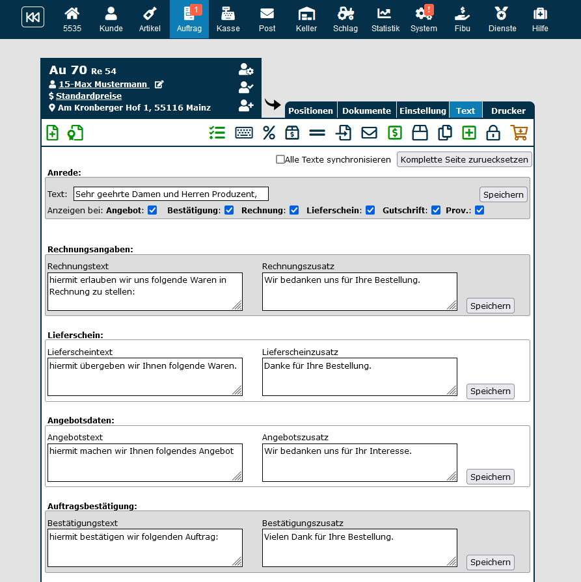The image size is (581, 582).
Task: Click the envelope email icon in toolbar
Action: [x=369, y=133]
